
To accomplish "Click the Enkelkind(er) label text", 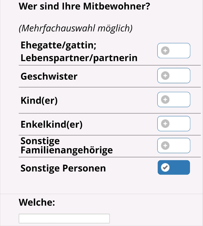I will point(51,124).
